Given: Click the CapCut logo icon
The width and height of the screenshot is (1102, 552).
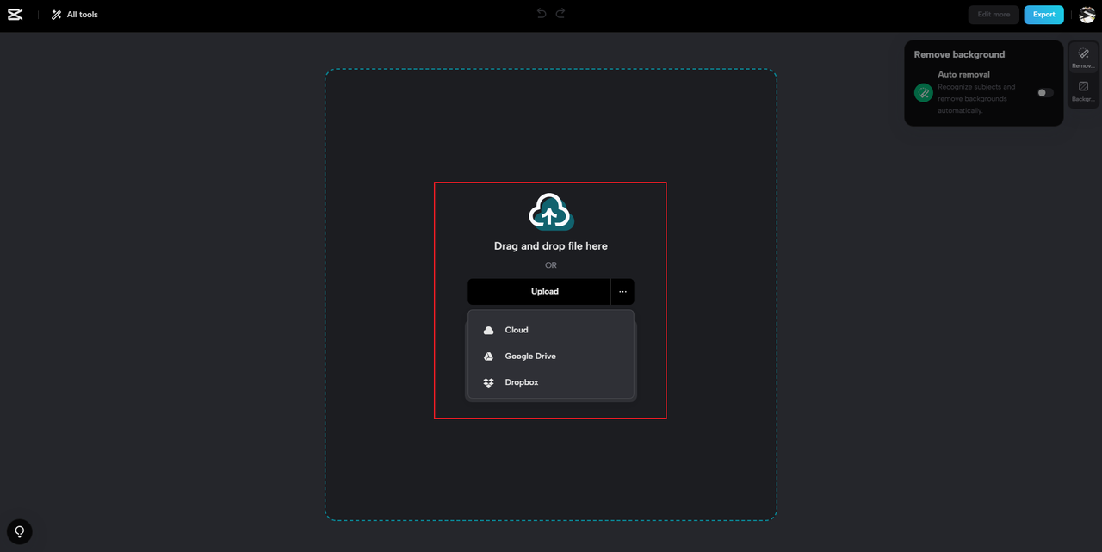Looking at the screenshot, I should (x=15, y=15).
